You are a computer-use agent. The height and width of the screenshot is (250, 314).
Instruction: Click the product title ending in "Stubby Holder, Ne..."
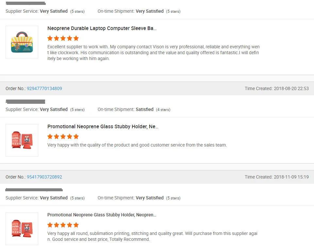103,127
